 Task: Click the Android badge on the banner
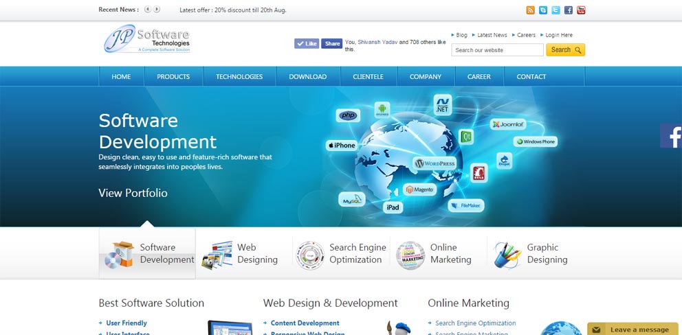tap(382, 110)
